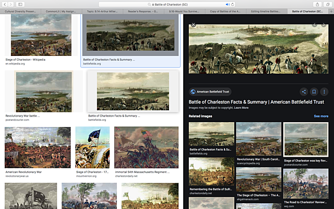The width and height of the screenshot is (334, 209).
Task: Toggle the Safari sidebar button
Action: pos(20,4)
